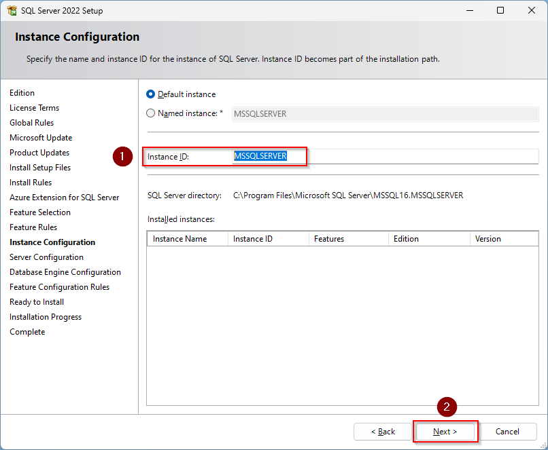Viewport: 548px width, 450px height.
Task: Click License Terms in the step list
Action: coord(34,108)
